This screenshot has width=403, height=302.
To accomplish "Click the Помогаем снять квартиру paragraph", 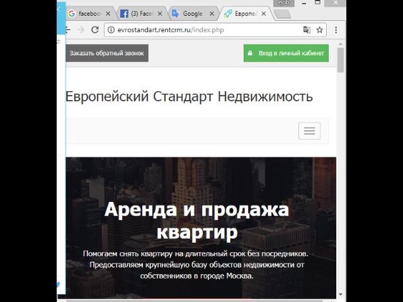I will pyautogui.click(x=196, y=265).
